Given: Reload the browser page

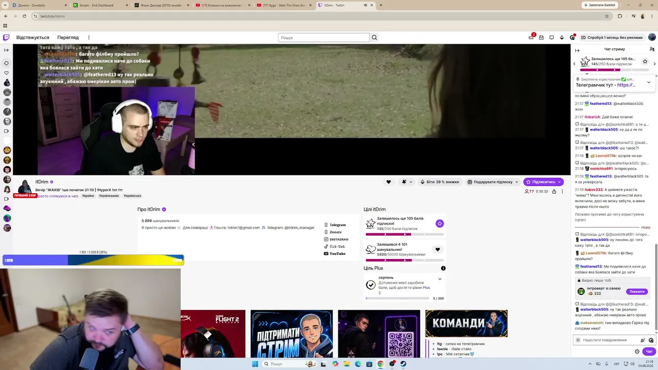Looking at the screenshot, I should [x=24, y=16].
